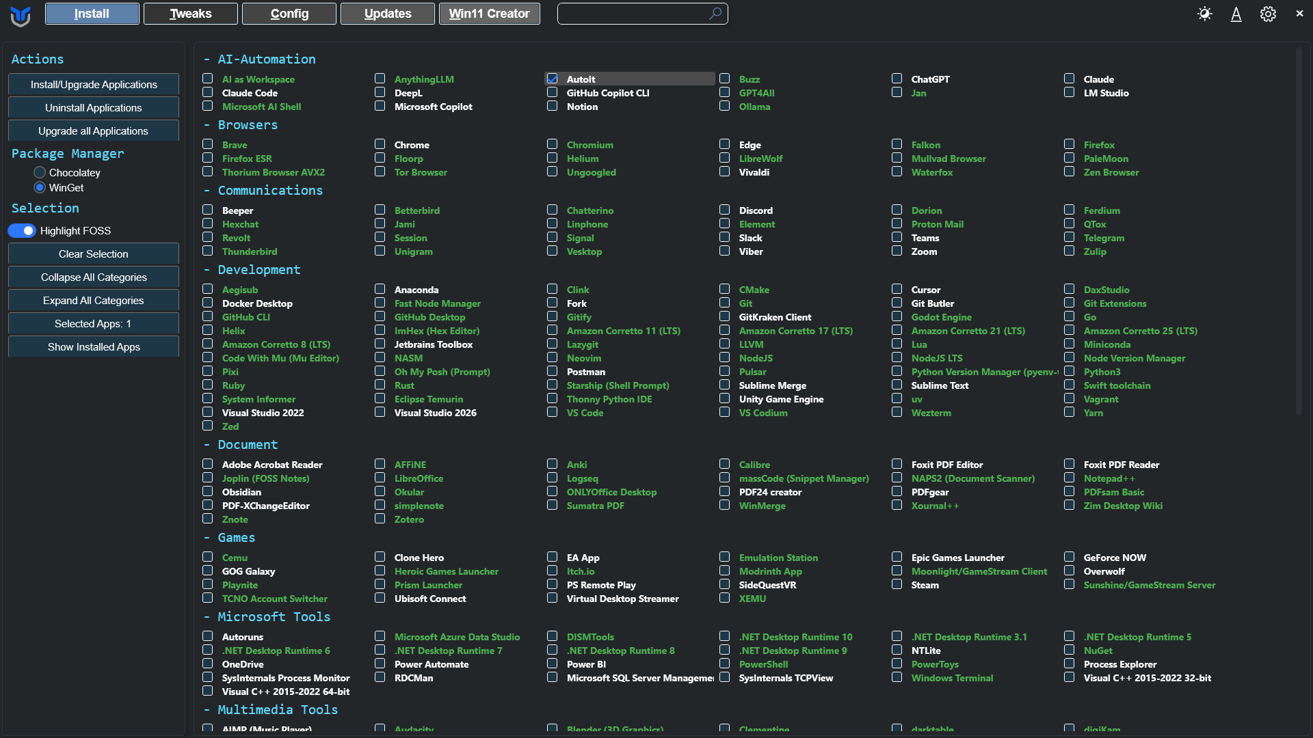Tick the Chrome checkbox

coord(380,144)
